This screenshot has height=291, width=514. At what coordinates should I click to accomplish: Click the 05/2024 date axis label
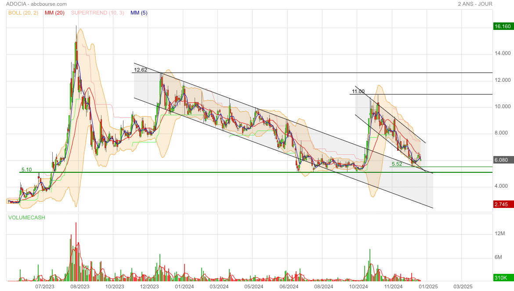254,287
